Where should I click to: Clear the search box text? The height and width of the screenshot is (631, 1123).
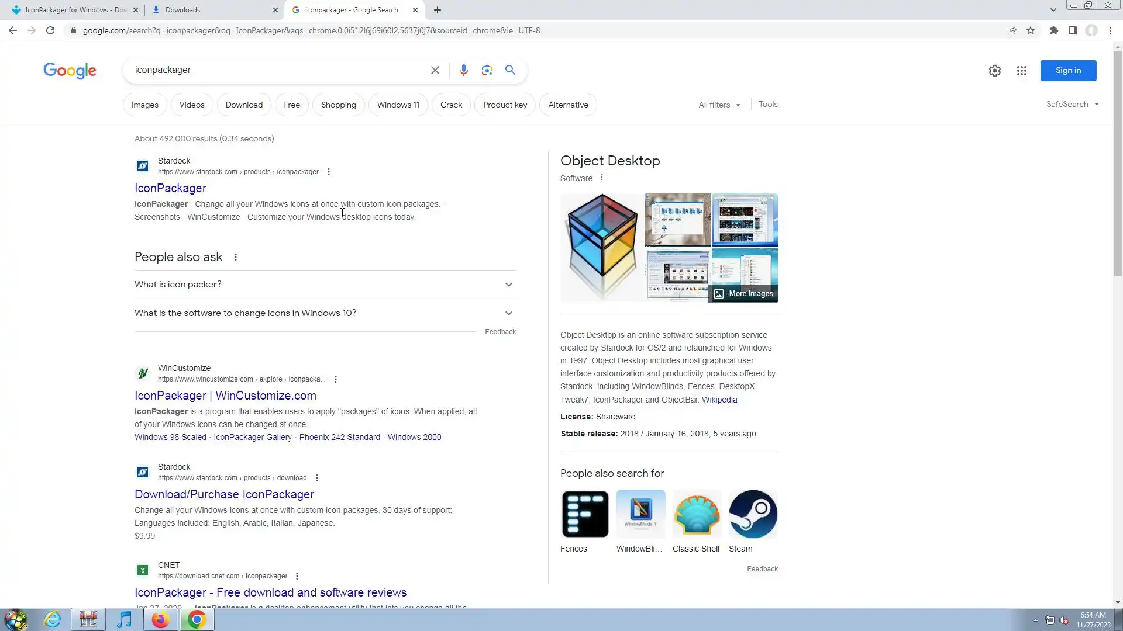click(435, 70)
